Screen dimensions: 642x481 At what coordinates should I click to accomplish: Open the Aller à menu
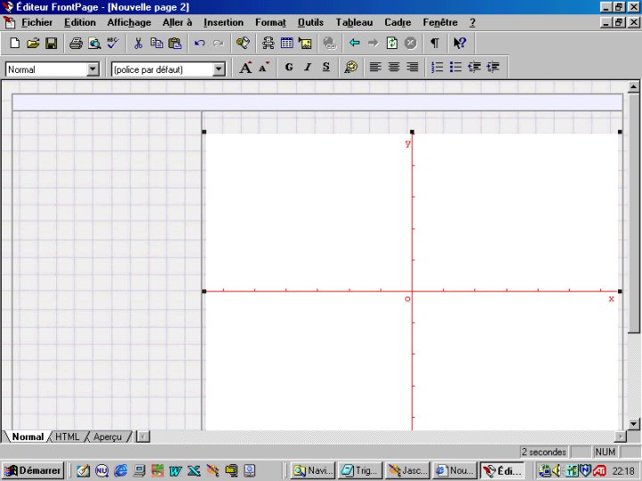[x=177, y=22]
